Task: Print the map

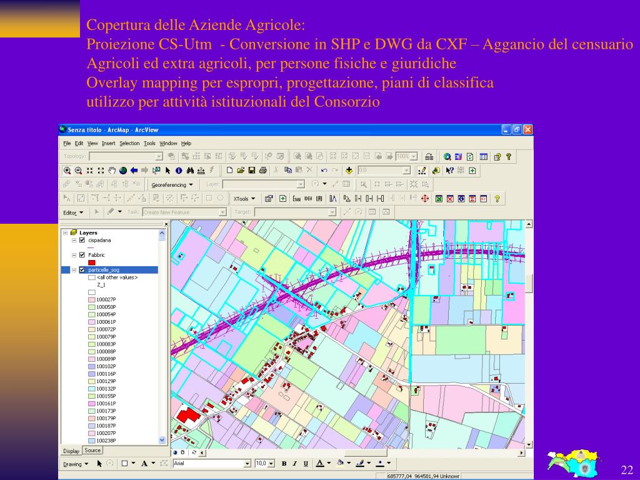Action: click(263, 170)
